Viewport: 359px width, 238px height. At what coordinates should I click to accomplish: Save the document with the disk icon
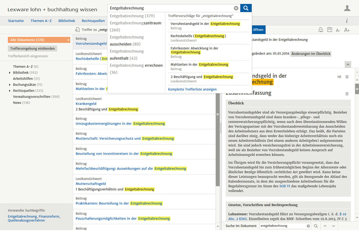click(x=330, y=29)
